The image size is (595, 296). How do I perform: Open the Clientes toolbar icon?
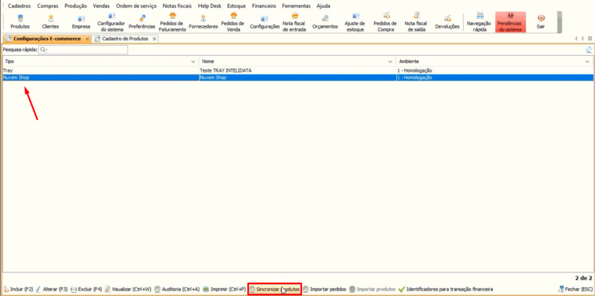[x=51, y=22]
